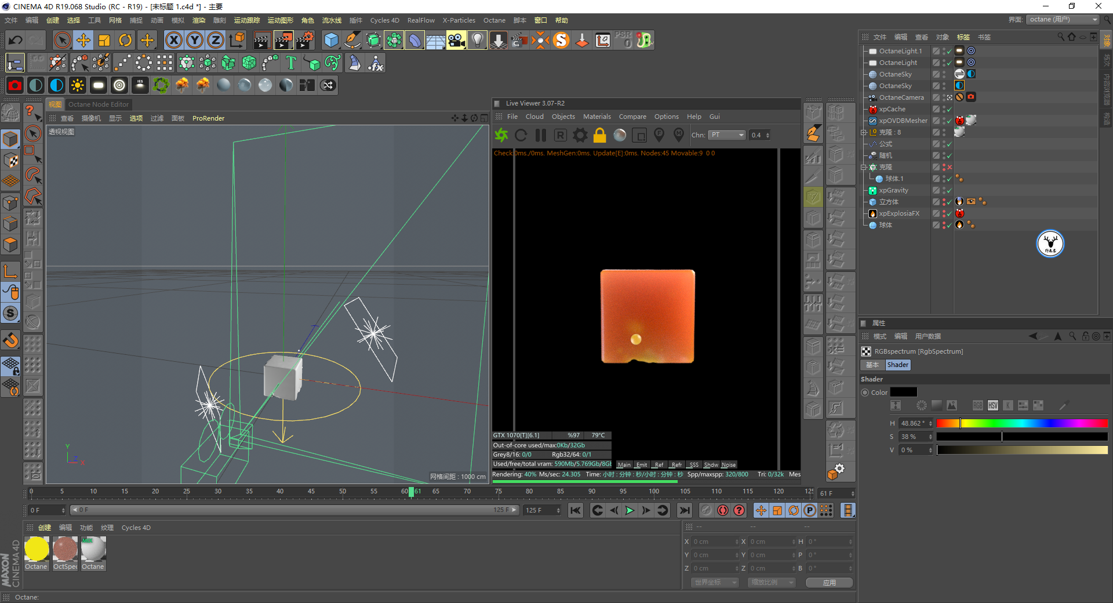1113x603 pixels.
Task: Toggle the X axis lock icon
Action: 173,40
